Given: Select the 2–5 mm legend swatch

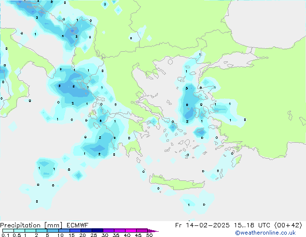Looking at the screenshot, I should [x=42, y=231].
